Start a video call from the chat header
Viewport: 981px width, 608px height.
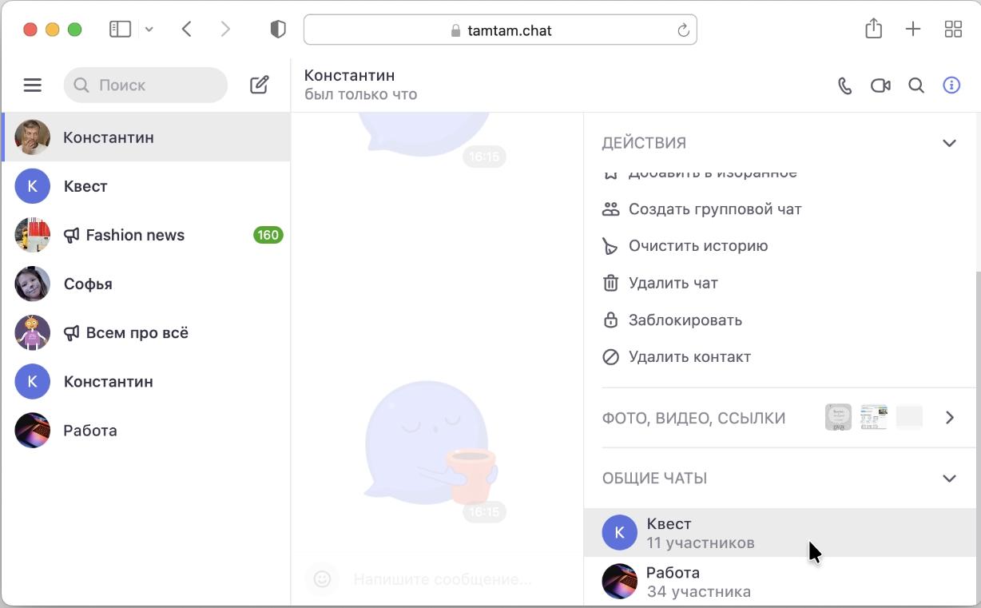click(x=880, y=85)
